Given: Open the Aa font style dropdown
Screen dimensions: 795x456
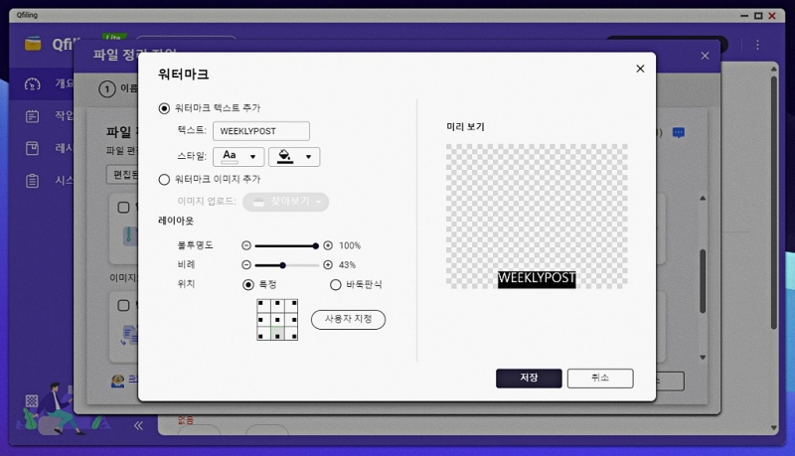Looking at the screenshot, I should click(x=238, y=157).
